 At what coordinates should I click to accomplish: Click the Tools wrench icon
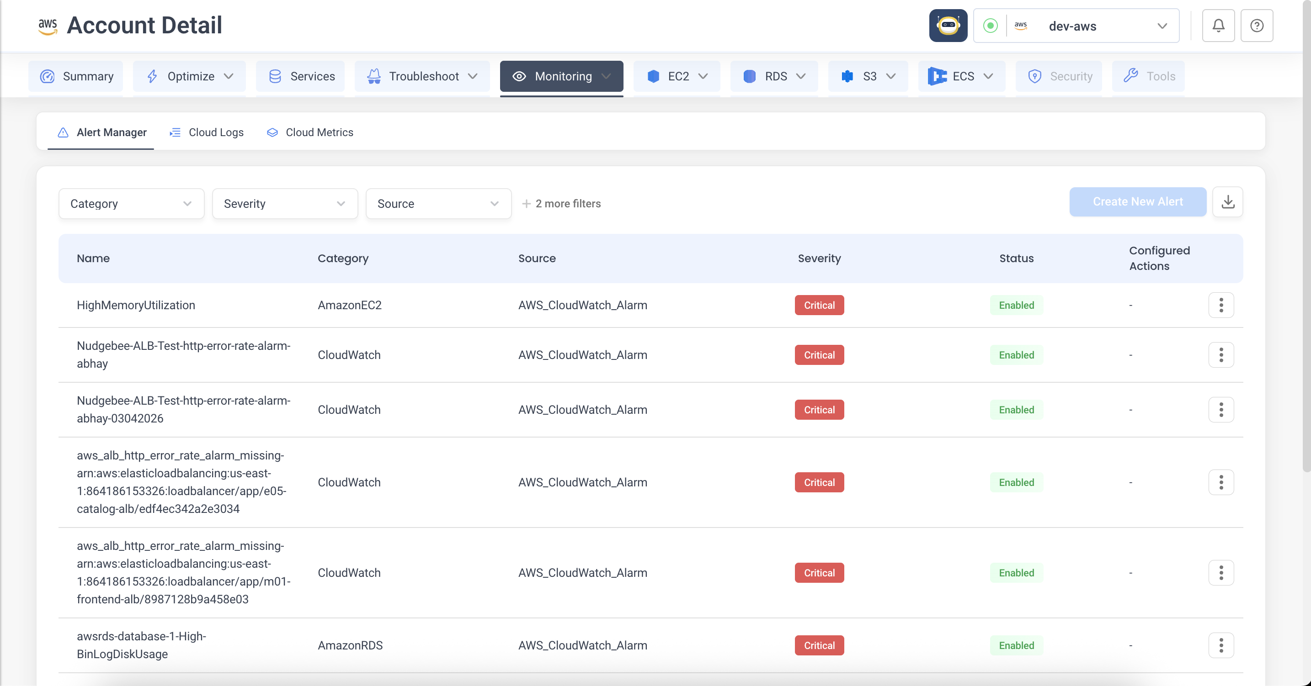pyautogui.click(x=1130, y=75)
